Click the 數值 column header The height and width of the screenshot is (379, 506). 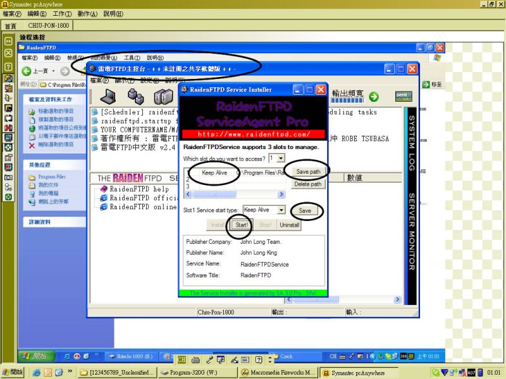coord(373,177)
